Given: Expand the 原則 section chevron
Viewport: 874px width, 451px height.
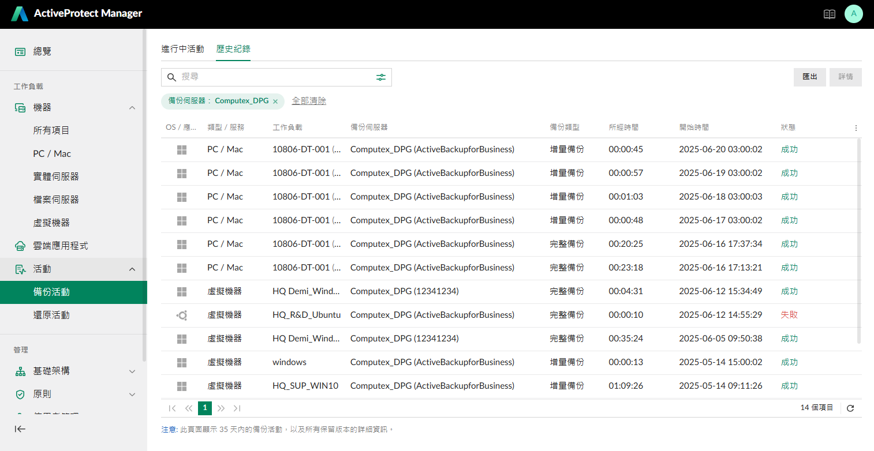Looking at the screenshot, I should pos(132,394).
